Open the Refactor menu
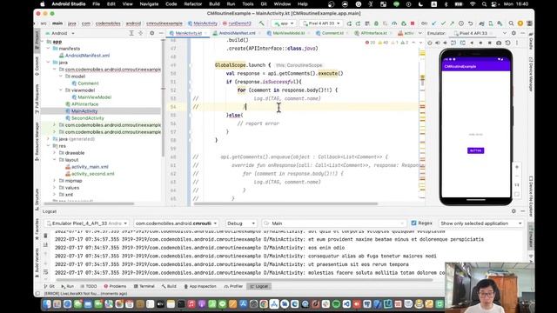This screenshot has height=313, width=557. (x=193, y=3)
